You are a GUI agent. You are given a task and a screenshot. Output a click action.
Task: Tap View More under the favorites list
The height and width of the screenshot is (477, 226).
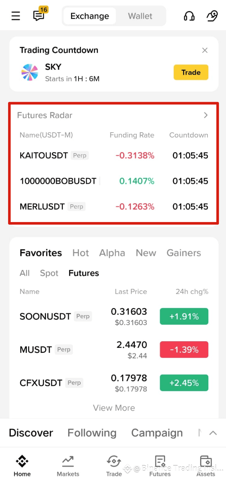click(x=114, y=408)
